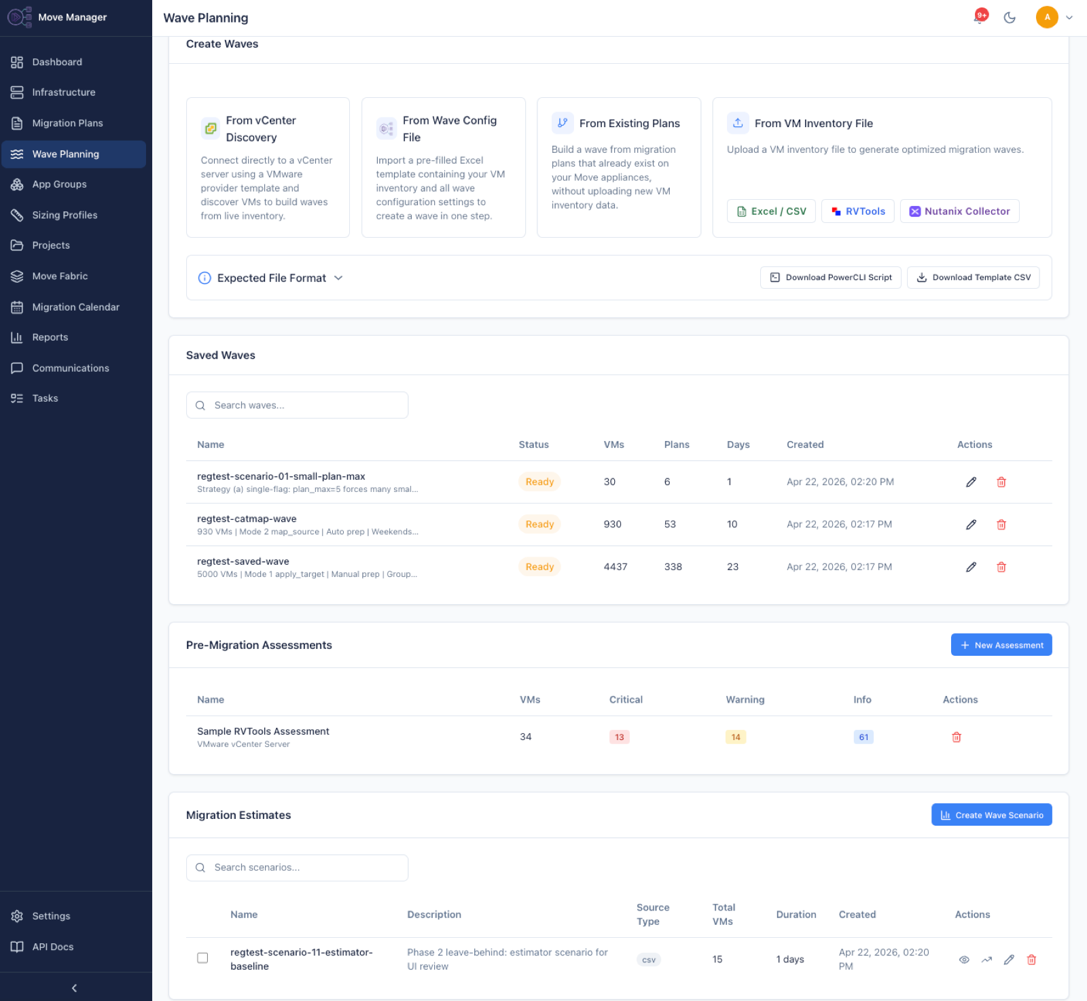Focus the Search waves input field

[x=297, y=405]
